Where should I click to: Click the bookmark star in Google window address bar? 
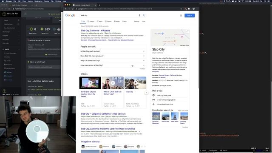tap(181, 8)
